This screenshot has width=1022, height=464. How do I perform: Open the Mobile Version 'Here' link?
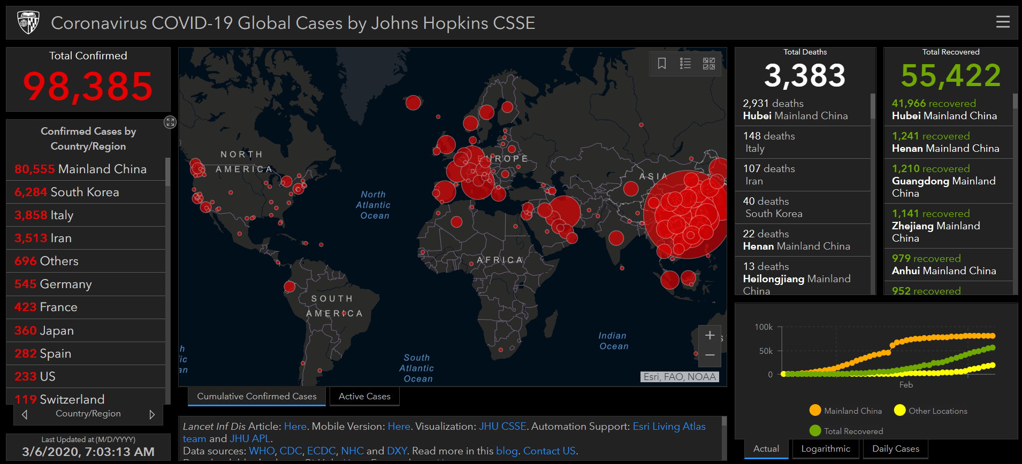point(399,427)
